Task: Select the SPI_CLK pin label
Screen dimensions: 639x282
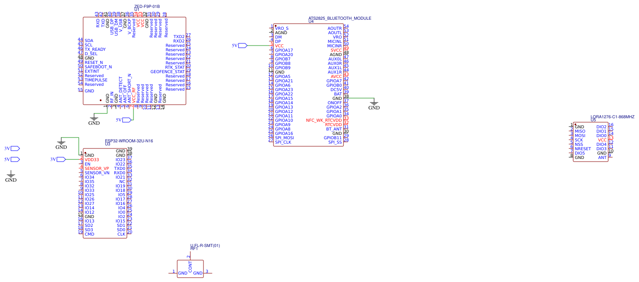Action: pyautogui.click(x=283, y=142)
